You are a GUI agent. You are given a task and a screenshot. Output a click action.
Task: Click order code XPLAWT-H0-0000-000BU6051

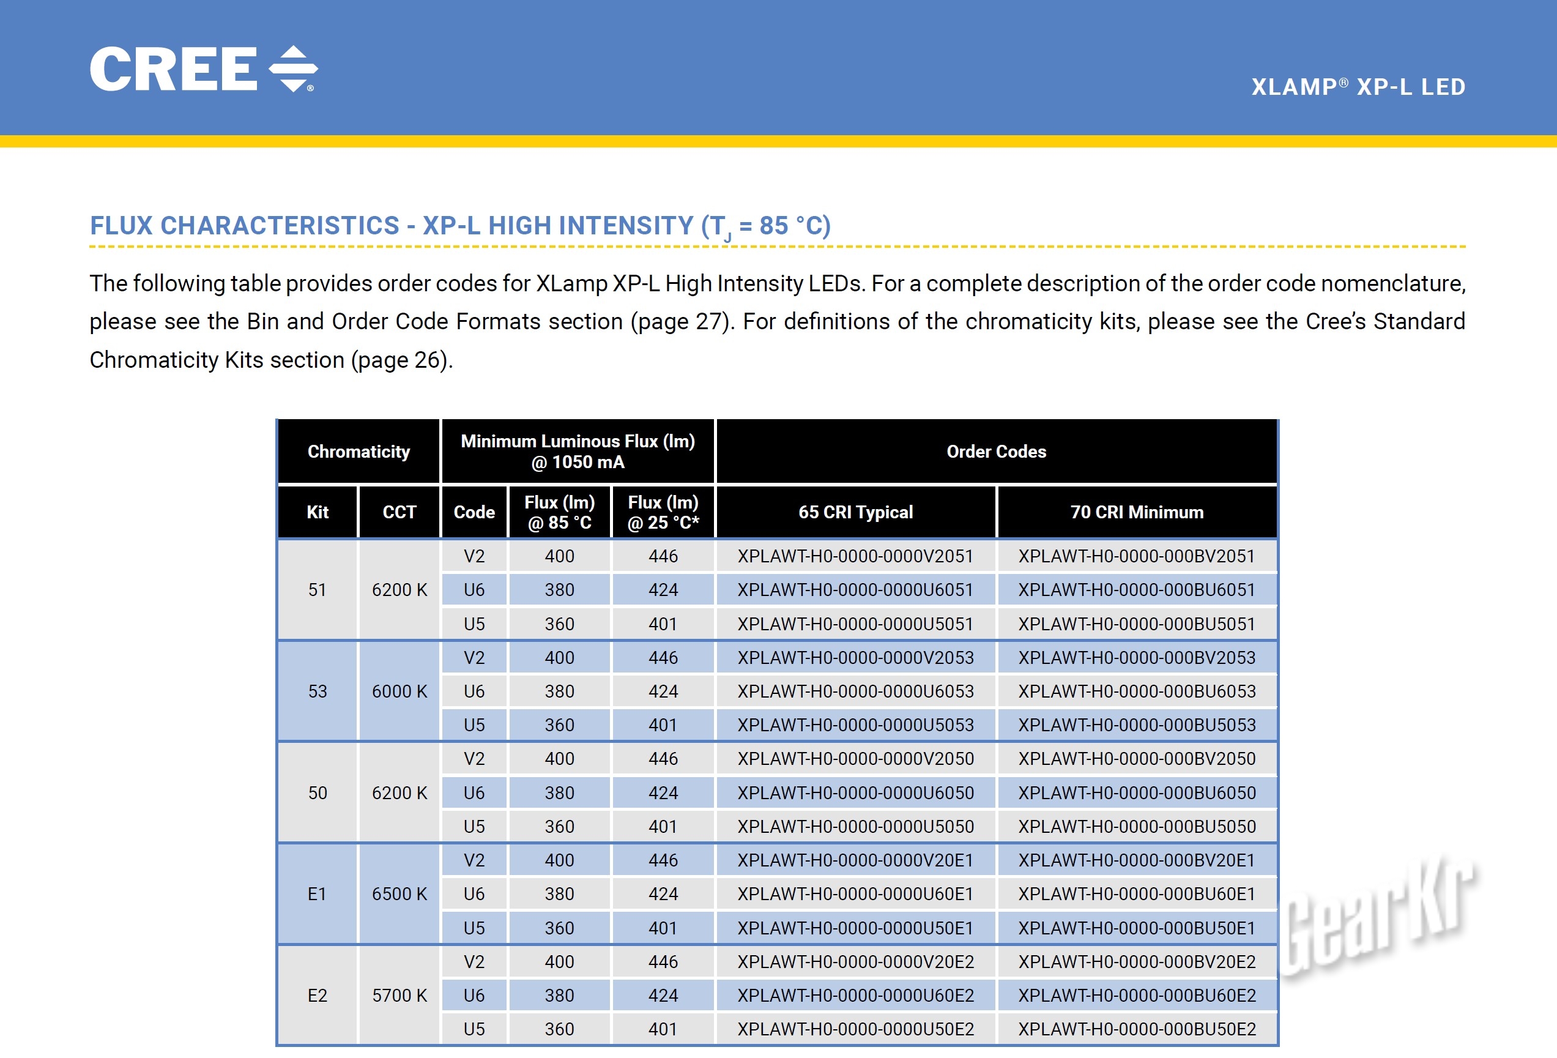pos(1137,590)
